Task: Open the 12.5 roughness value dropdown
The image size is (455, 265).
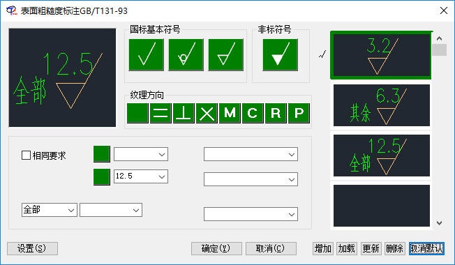Action: pyautogui.click(x=162, y=176)
